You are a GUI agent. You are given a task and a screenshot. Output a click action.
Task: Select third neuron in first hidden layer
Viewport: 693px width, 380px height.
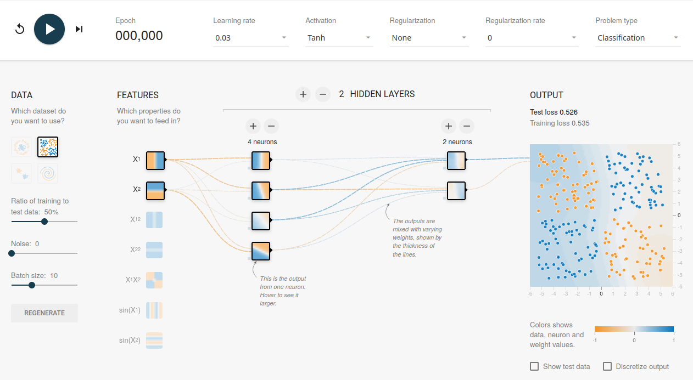(261, 220)
